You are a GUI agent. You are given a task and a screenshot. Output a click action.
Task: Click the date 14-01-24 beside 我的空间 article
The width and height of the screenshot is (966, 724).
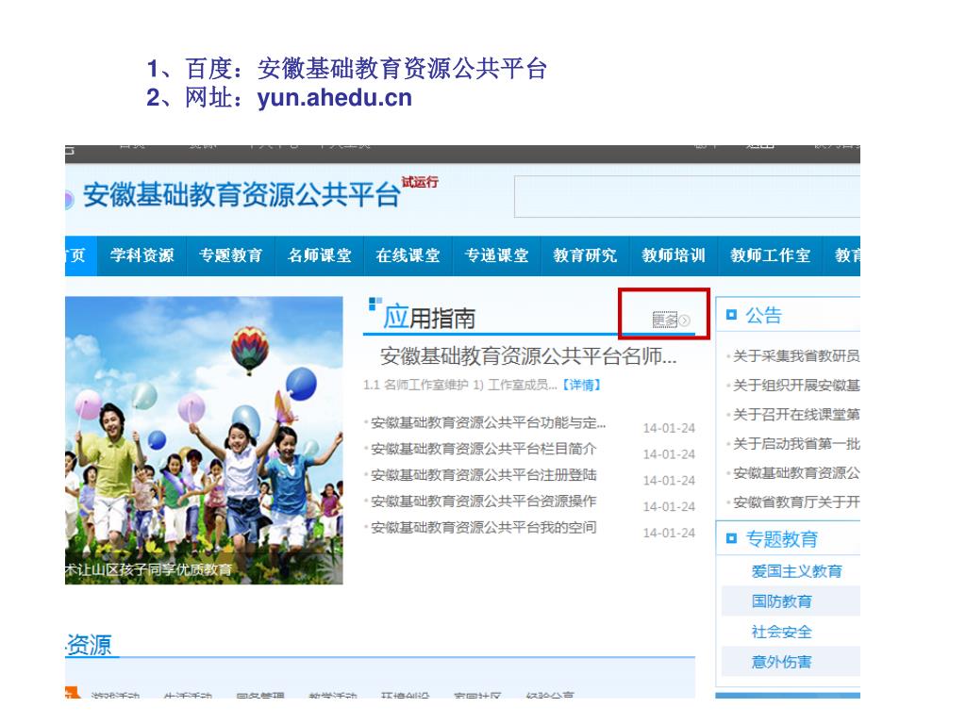click(669, 534)
